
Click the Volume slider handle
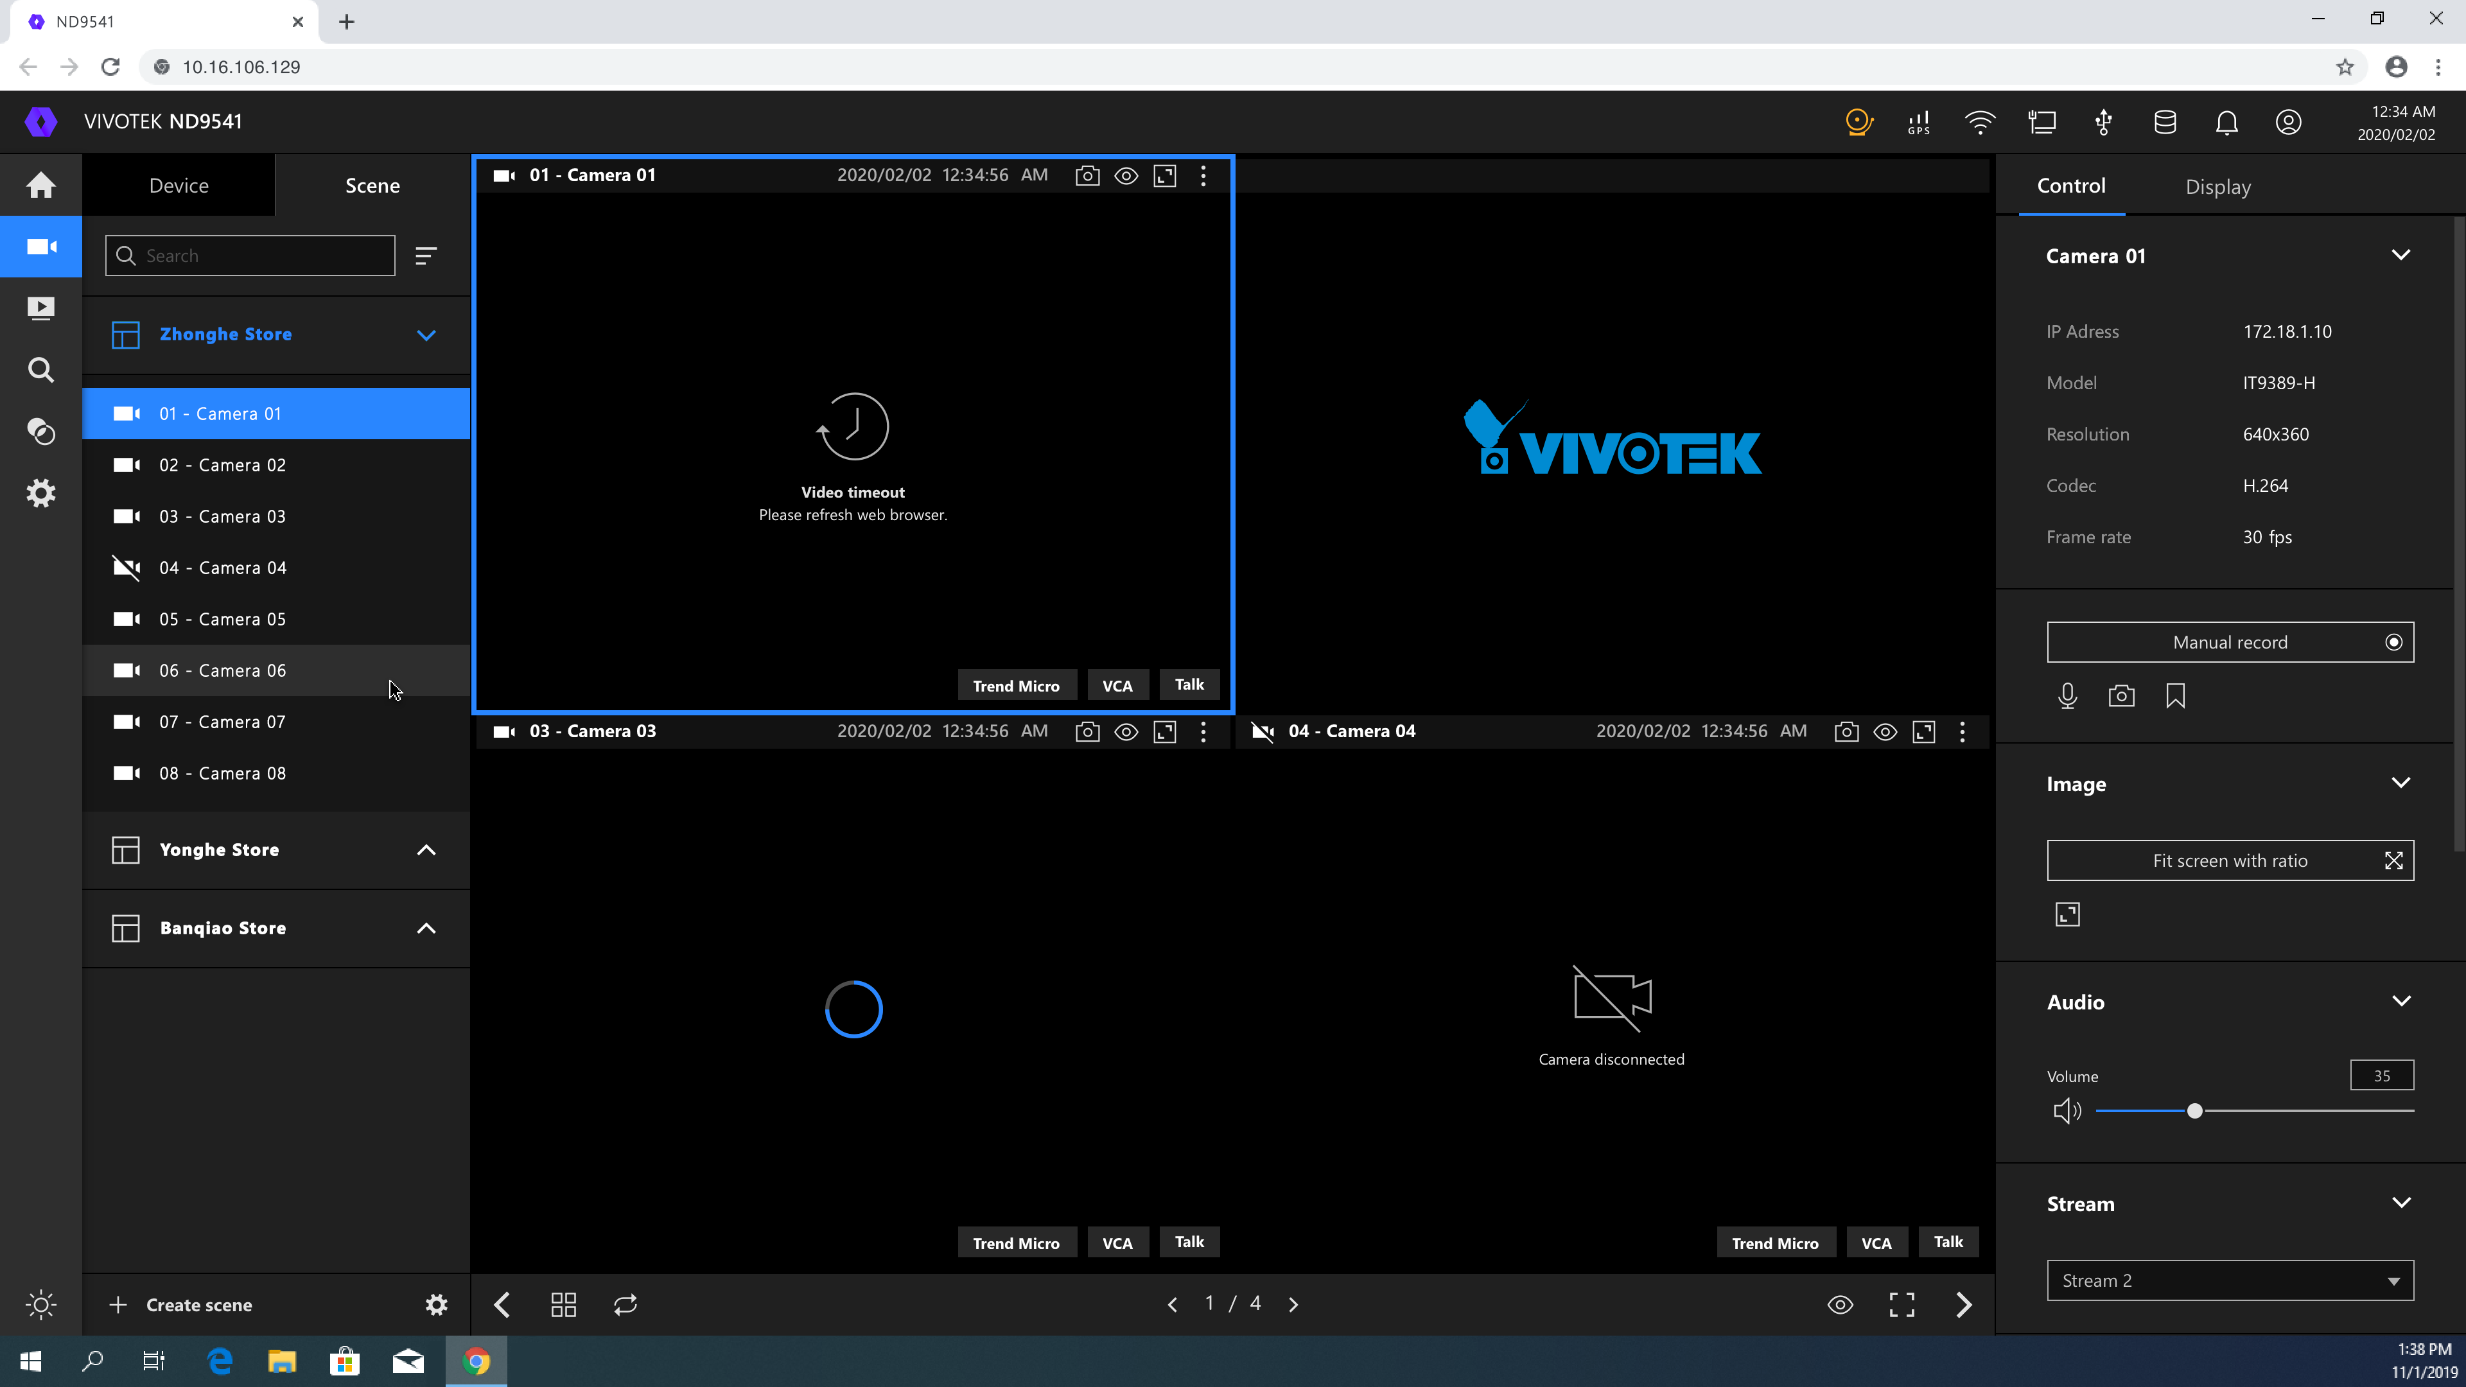pos(2194,1112)
